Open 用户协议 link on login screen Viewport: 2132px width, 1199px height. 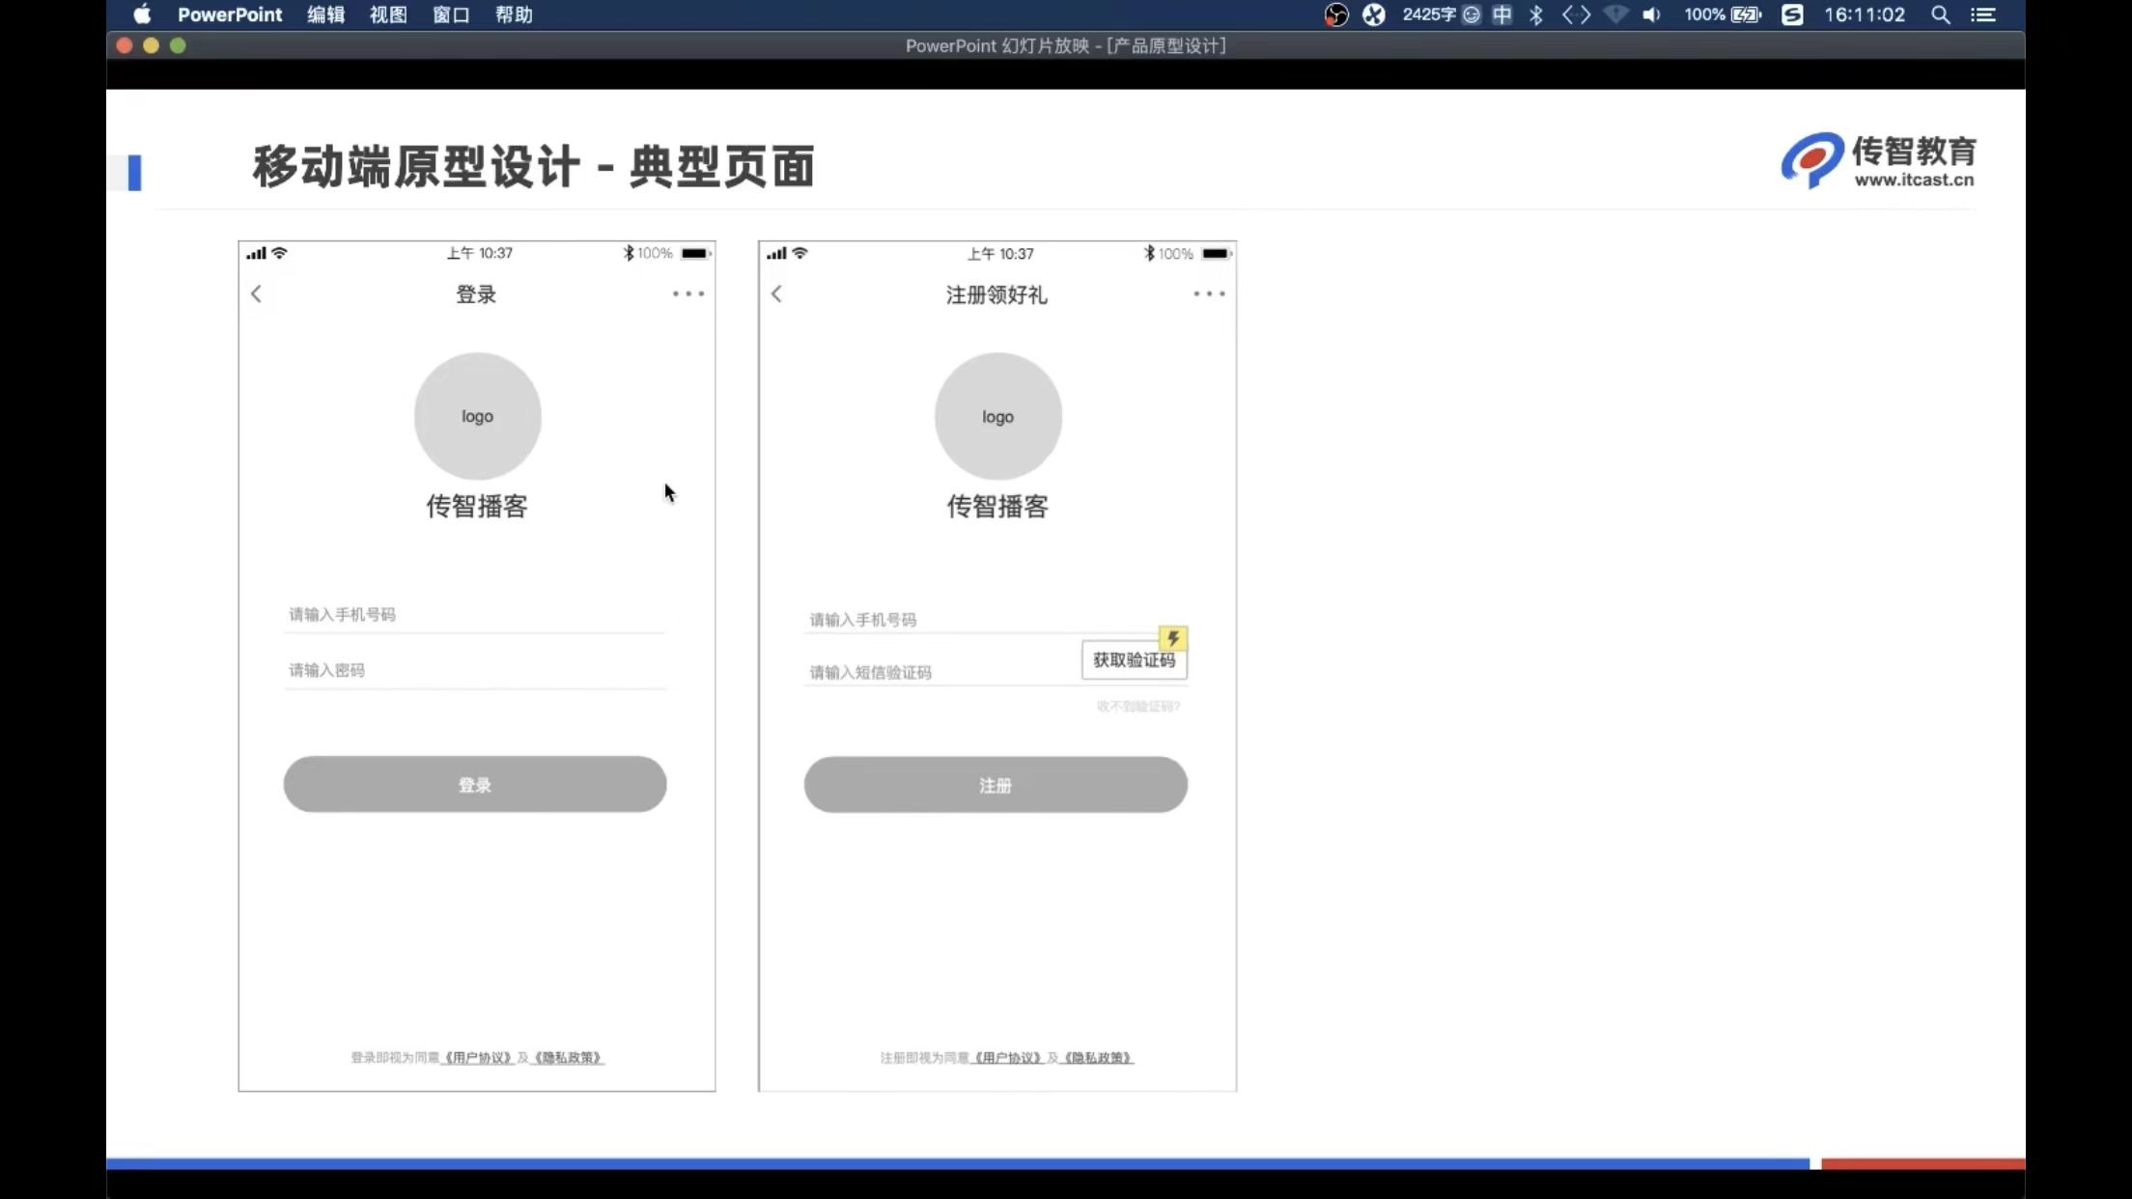477,1058
